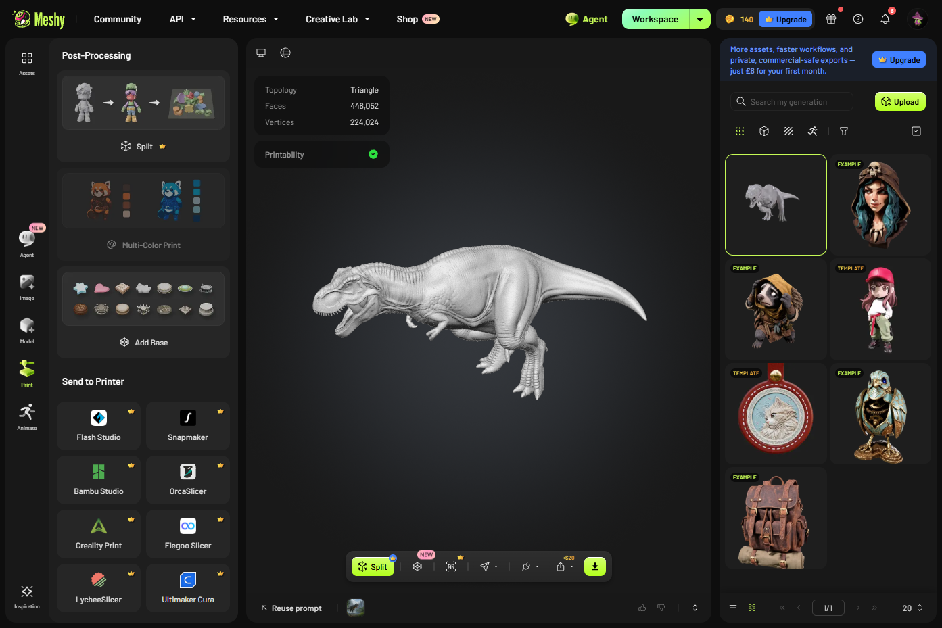Download the model with the green download button
The width and height of the screenshot is (942, 628).
tap(595, 566)
